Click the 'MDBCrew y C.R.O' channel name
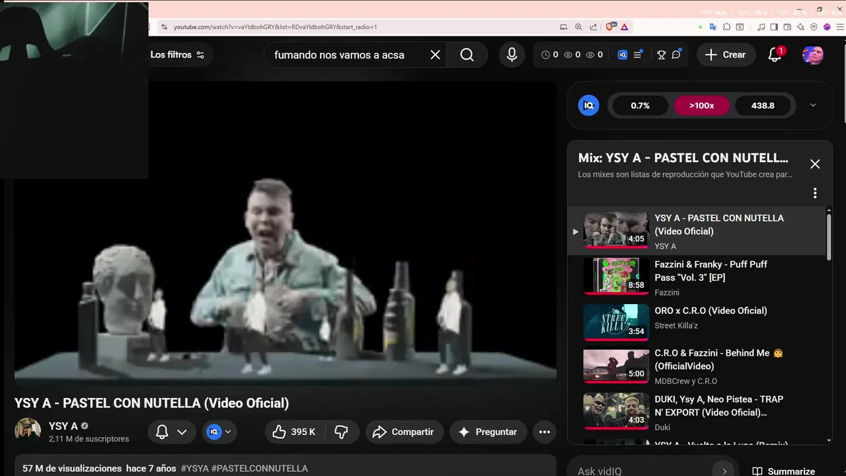 pos(685,381)
